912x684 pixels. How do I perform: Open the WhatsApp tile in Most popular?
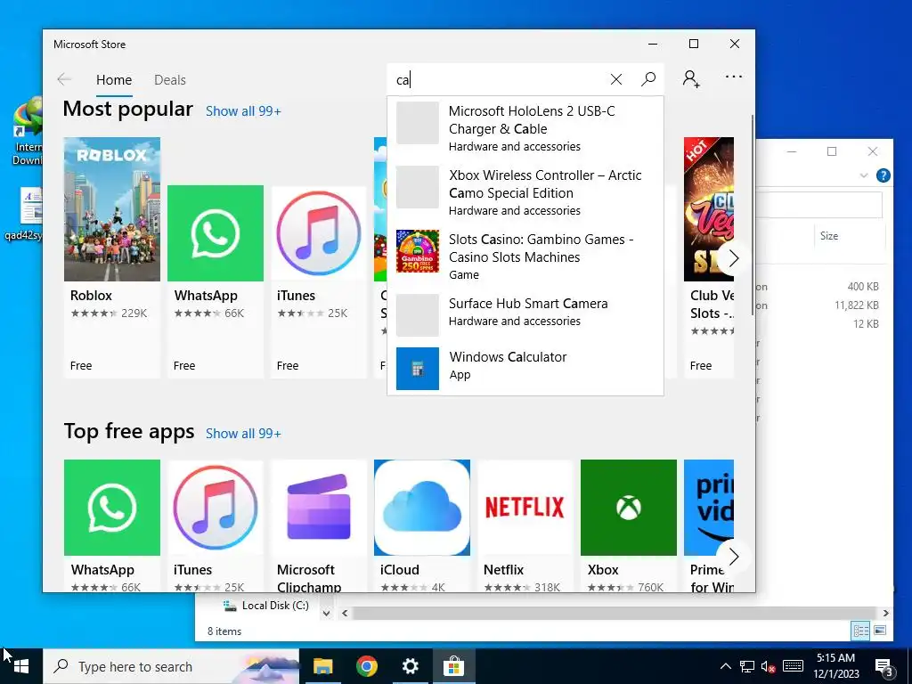(x=216, y=281)
